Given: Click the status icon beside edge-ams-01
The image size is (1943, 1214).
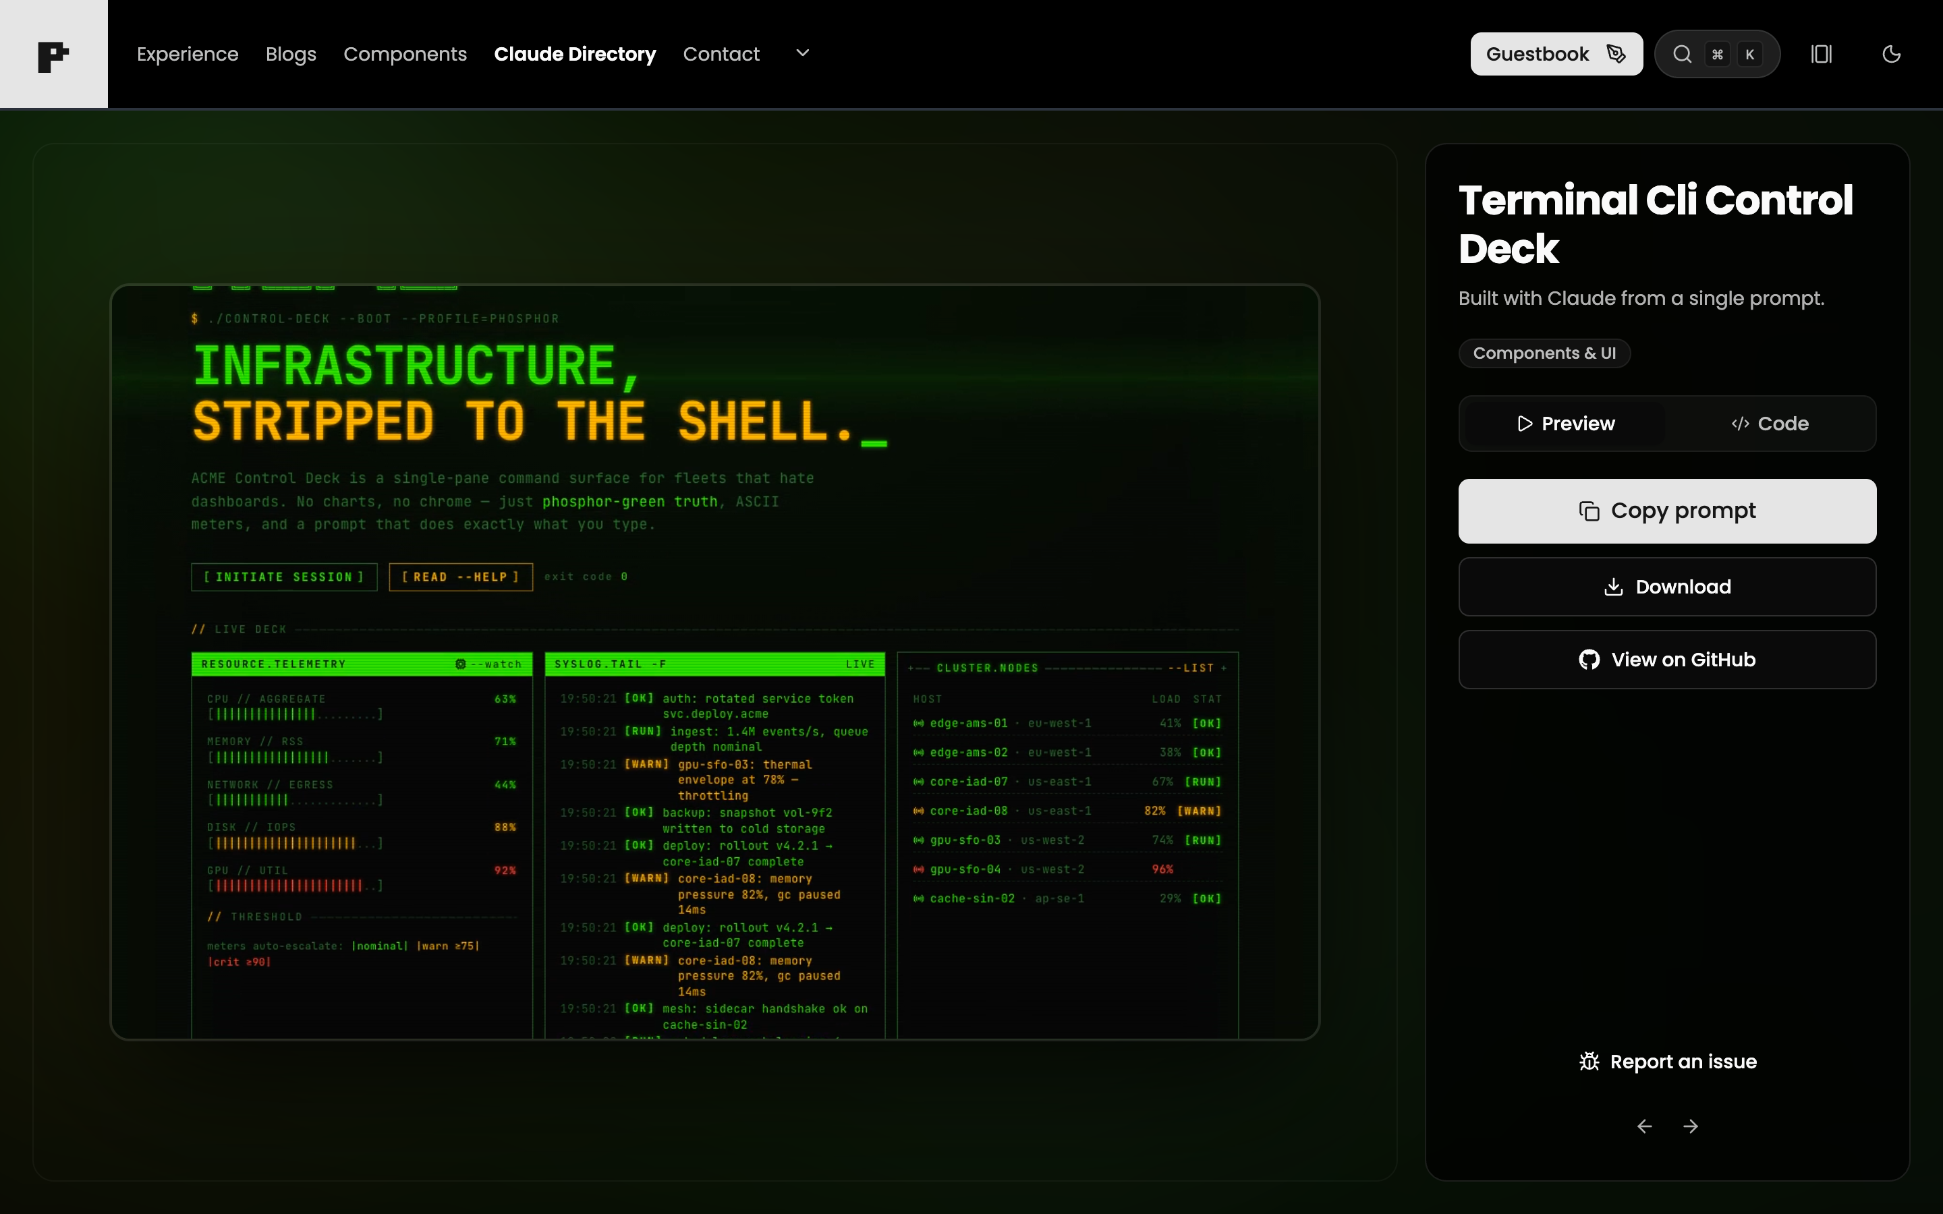Looking at the screenshot, I should coord(918,724).
